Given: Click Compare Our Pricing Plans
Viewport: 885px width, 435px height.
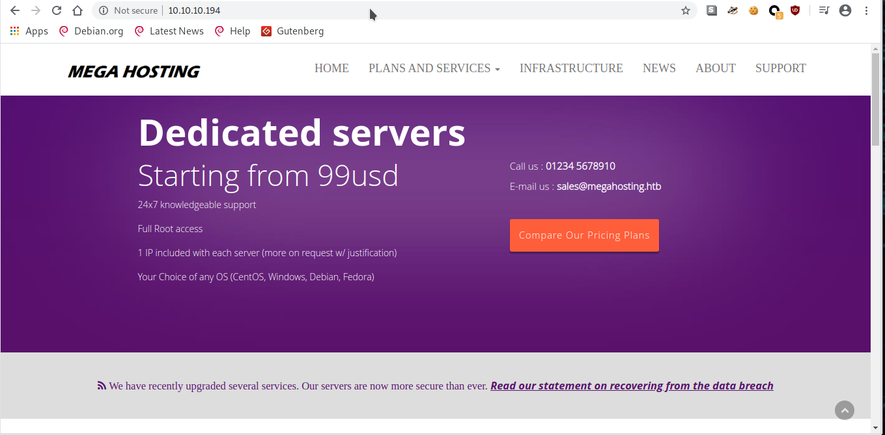Looking at the screenshot, I should click(x=584, y=235).
